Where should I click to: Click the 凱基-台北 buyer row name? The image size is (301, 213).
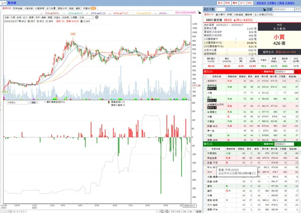212,126
